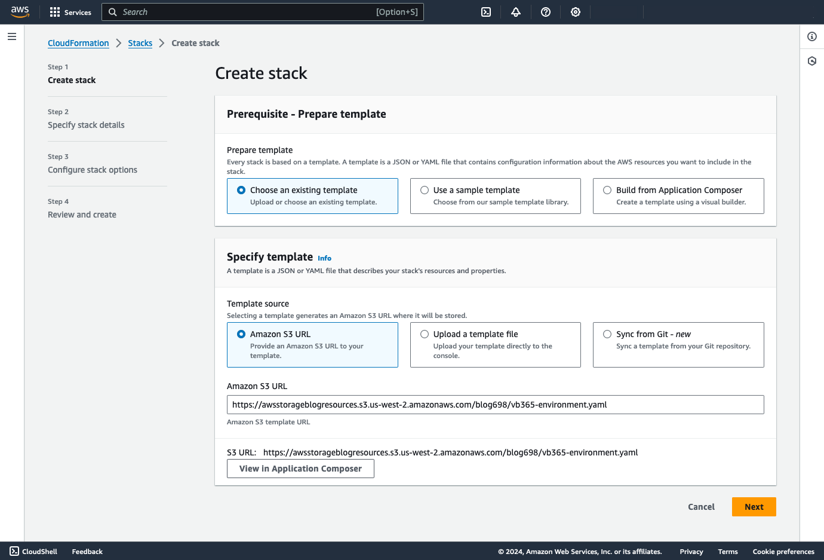This screenshot has height=560, width=824.
Task: Open Amazon Q hexagon icon in right sidebar
Action: tap(811, 61)
